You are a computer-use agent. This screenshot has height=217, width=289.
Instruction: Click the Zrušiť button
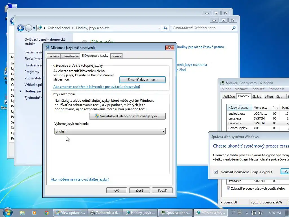tap(139, 190)
